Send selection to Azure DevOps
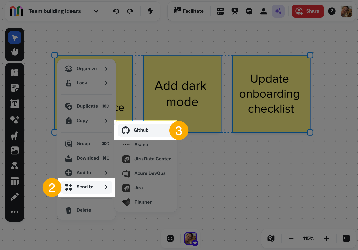This screenshot has height=250, width=358. click(146, 173)
